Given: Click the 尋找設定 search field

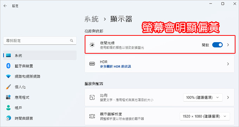Looking at the screenshot, I should (40, 41).
